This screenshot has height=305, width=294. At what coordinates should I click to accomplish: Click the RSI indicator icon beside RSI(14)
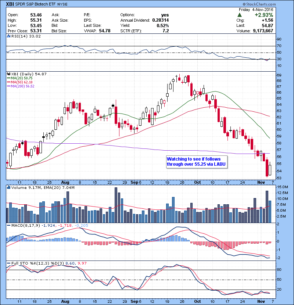(8, 36)
